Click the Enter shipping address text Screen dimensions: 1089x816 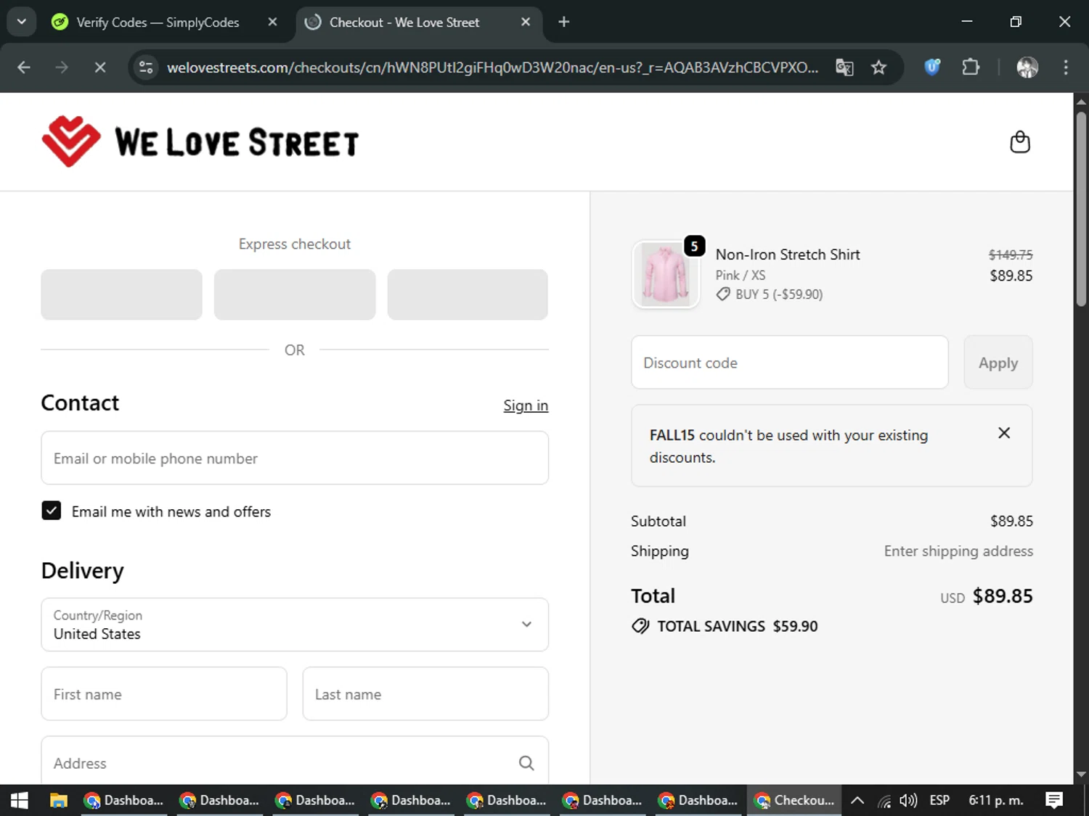[958, 551]
